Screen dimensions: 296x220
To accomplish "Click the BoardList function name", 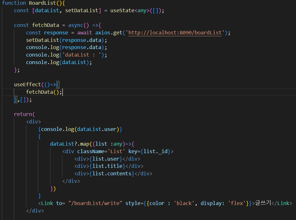I will [x=43, y=3].
